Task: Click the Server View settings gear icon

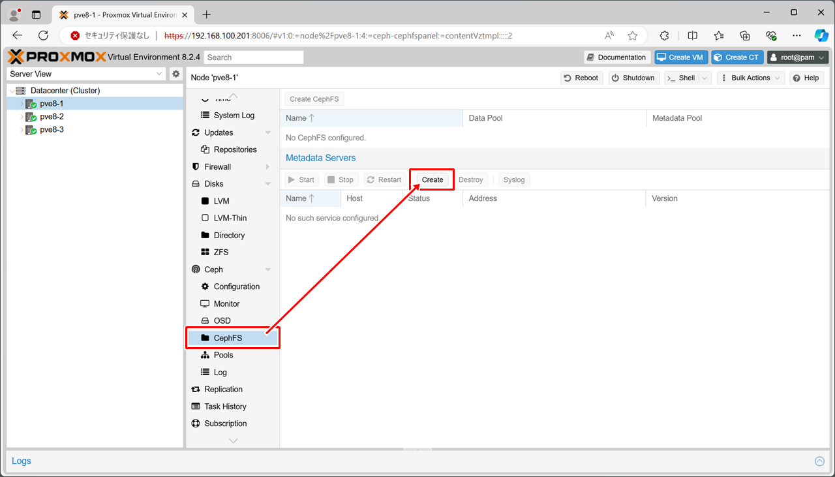Action: point(175,74)
